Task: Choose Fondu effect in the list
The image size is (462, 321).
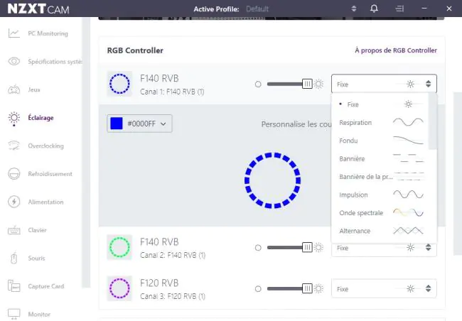Action: pyautogui.click(x=381, y=141)
